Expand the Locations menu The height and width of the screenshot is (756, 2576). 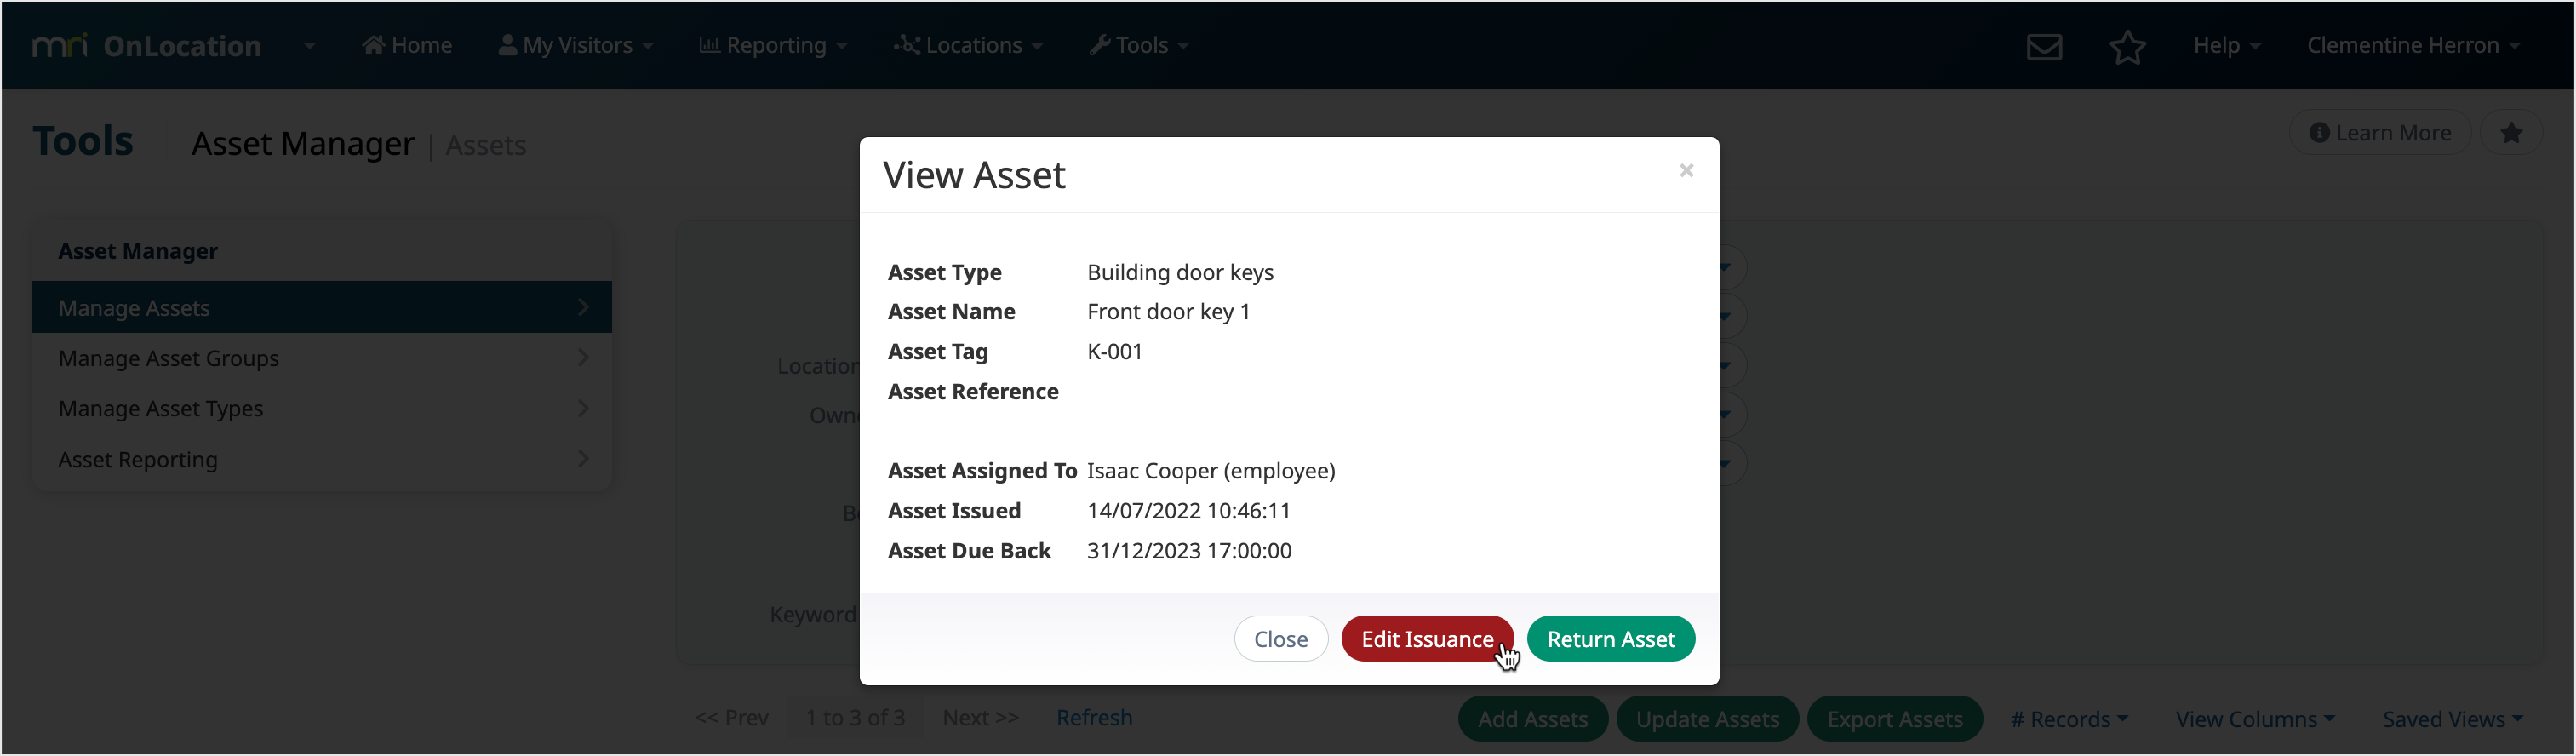pyautogui.click(x=968, y=46)
